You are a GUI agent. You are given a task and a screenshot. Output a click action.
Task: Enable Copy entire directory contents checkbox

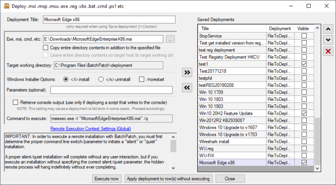pyautogui.click(x=45, y=47)
